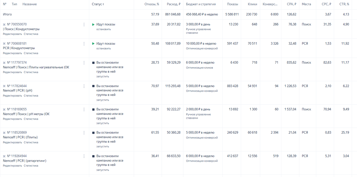Open Статистика link for campaign № 700550070
The image size is (357, 177).
click(x=31, y=34)
